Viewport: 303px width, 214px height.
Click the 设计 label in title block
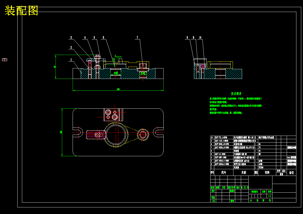213,191
